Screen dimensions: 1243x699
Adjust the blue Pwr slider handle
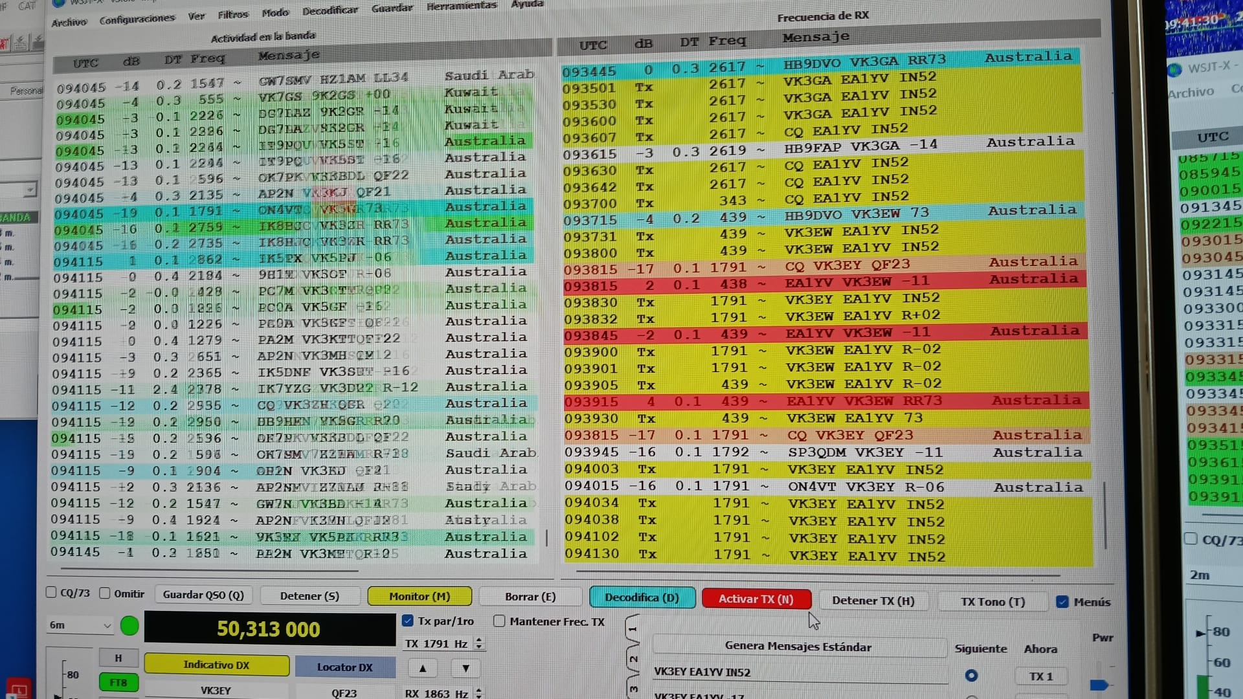(x=1099, y=685)
